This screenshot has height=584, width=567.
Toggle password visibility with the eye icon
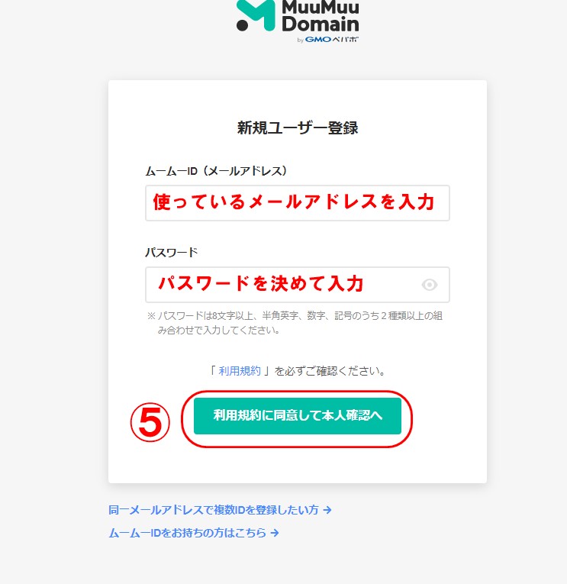(x=429, y=285)
